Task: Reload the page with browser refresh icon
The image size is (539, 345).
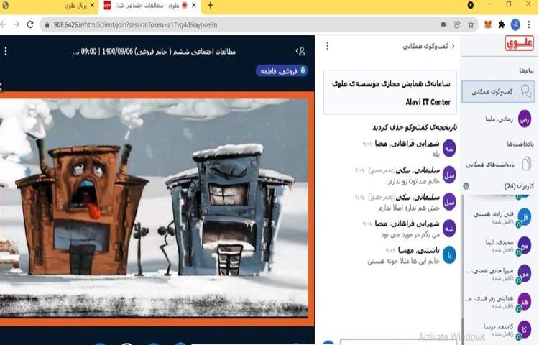Action: pos(29,24)
